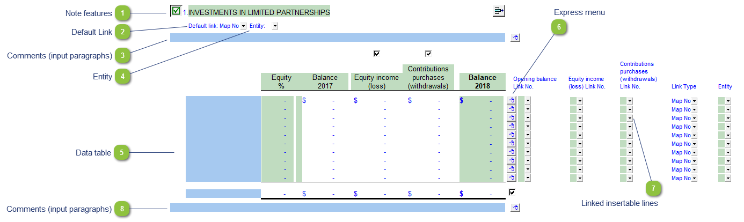Click callout marker 5 for Data table
Screen dimensions: 744x222
122,153
